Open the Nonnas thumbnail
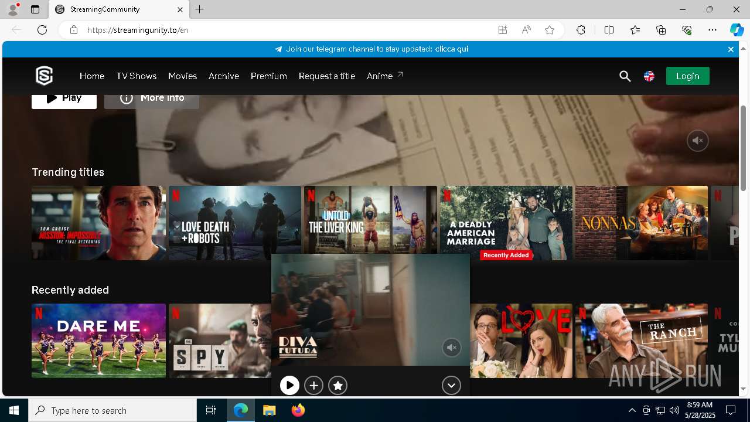The image size is (750, 422). coord(642,223)
